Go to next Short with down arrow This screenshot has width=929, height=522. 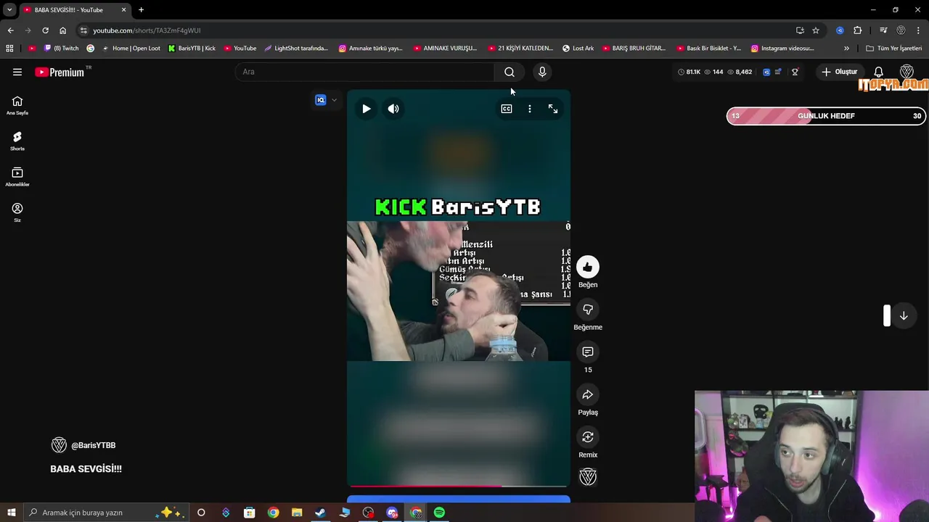coord(904,315)
